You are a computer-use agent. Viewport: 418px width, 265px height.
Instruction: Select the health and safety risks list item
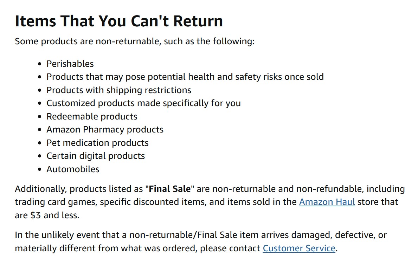(x=185, y=77)
